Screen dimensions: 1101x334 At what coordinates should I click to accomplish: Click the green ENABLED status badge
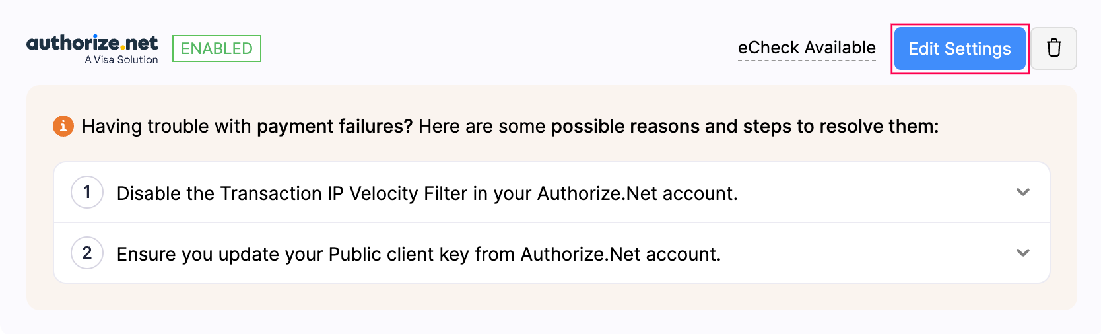(x=217, y=48)
